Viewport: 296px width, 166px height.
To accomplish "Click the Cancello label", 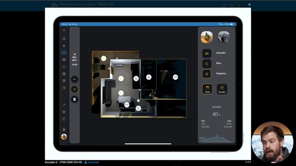I will tap(221, 53).
